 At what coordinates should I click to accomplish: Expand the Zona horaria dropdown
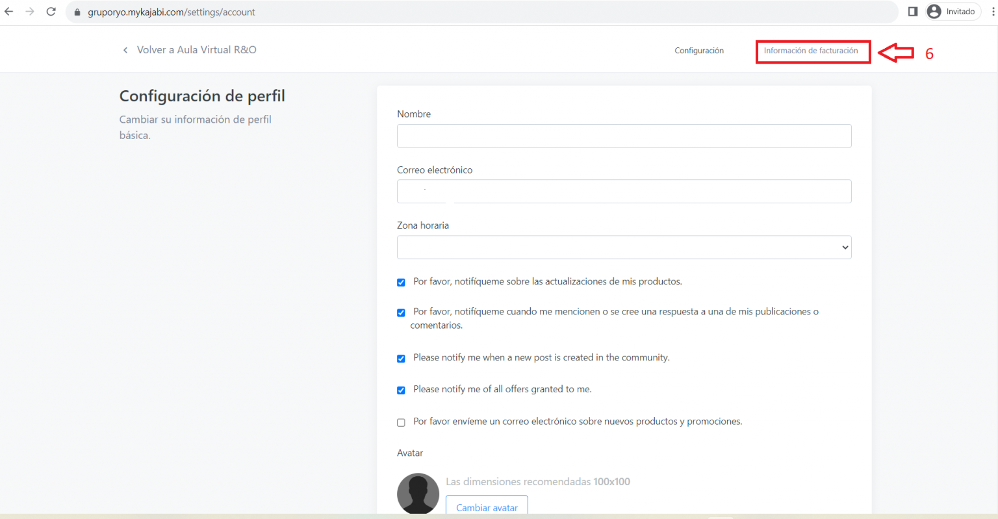[x=624, y=247]
